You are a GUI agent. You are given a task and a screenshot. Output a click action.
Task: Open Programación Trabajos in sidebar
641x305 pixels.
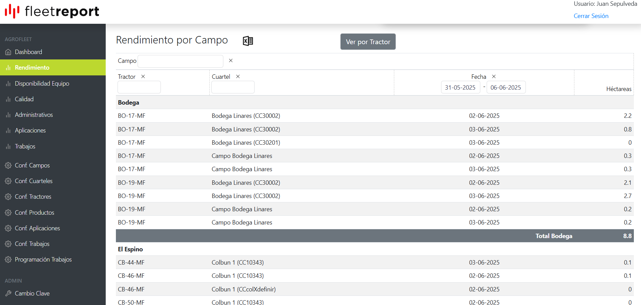tap(43, 259)
